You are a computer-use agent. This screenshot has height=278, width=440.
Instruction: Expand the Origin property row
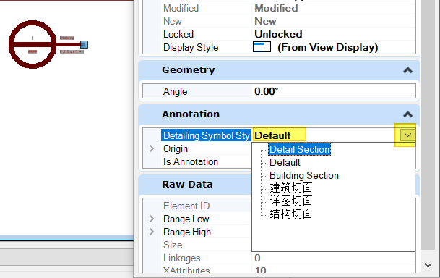(x=152, y=148)
